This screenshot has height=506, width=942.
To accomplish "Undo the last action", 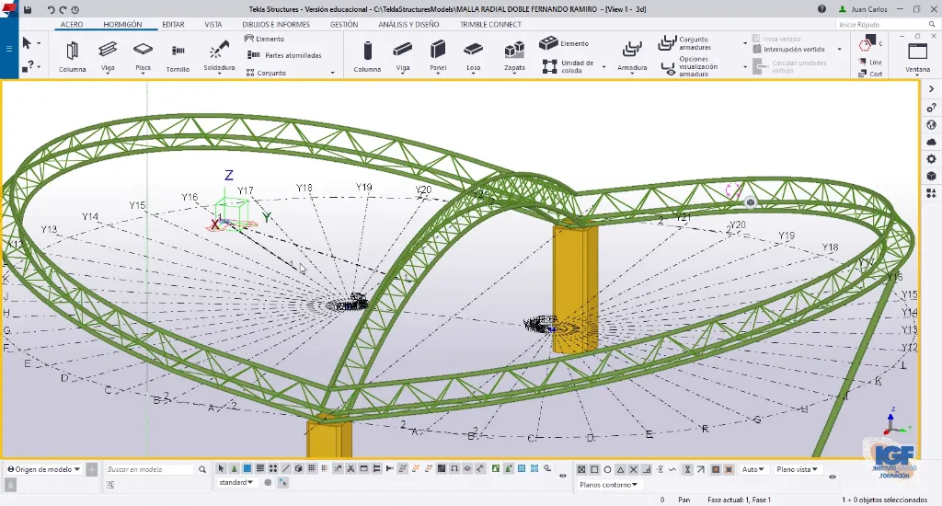I will [51, 9].
